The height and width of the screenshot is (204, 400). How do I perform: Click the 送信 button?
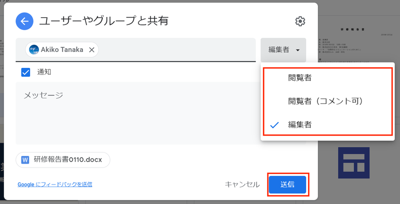(x=287, y=185)
